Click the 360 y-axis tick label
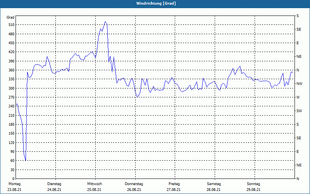 click(12, 70)
